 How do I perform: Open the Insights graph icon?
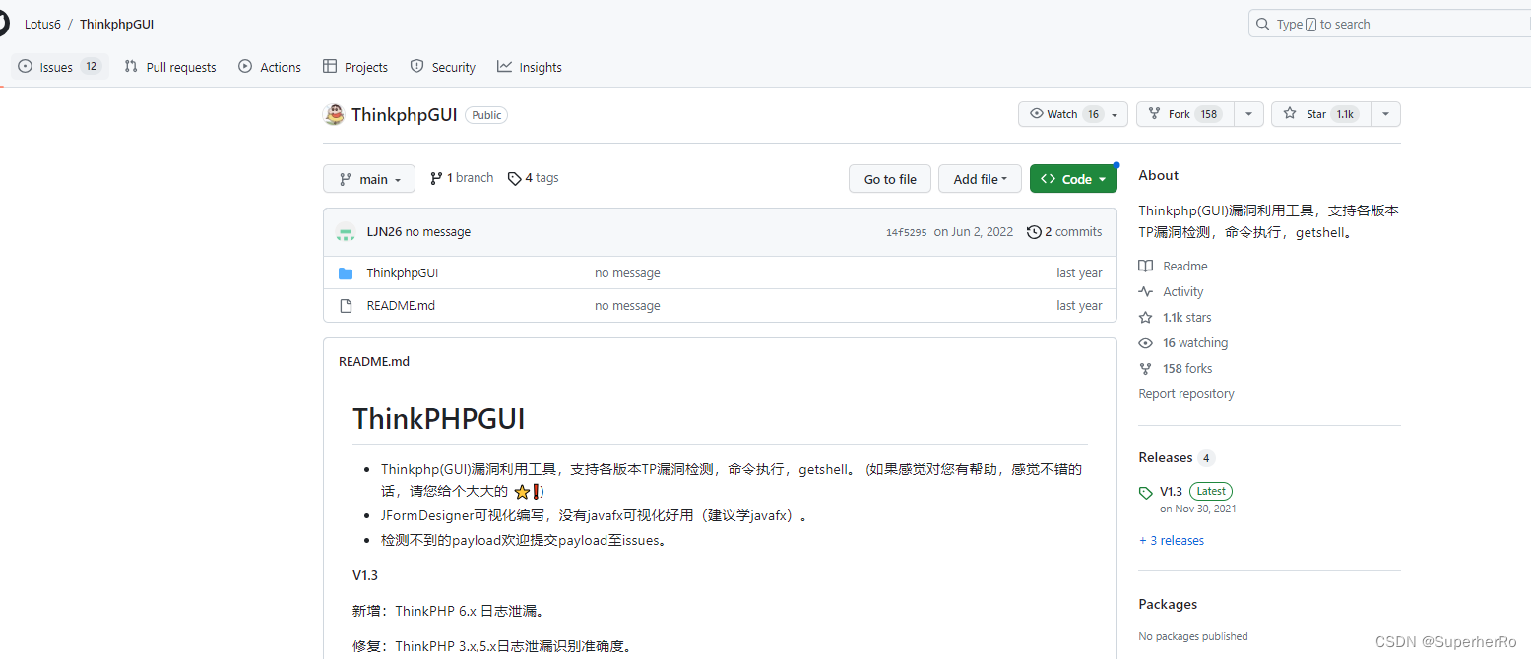point(504,66)
